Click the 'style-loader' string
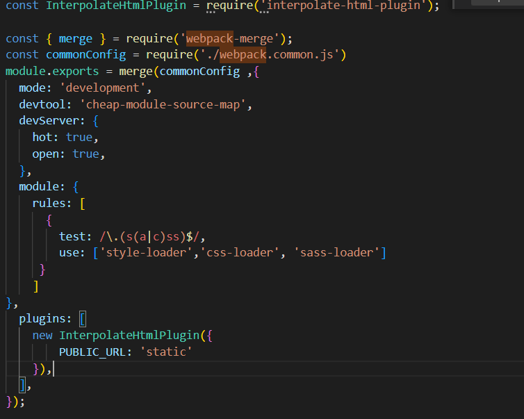This screenshot has height=419, width=524. click(x=146, y=253)
